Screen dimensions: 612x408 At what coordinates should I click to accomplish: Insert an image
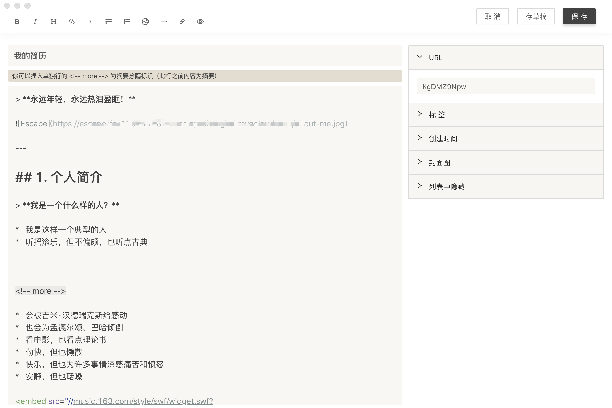[145, 22]
